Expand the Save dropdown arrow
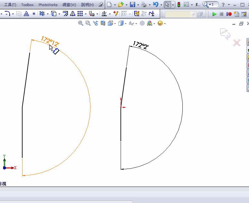 138,5
